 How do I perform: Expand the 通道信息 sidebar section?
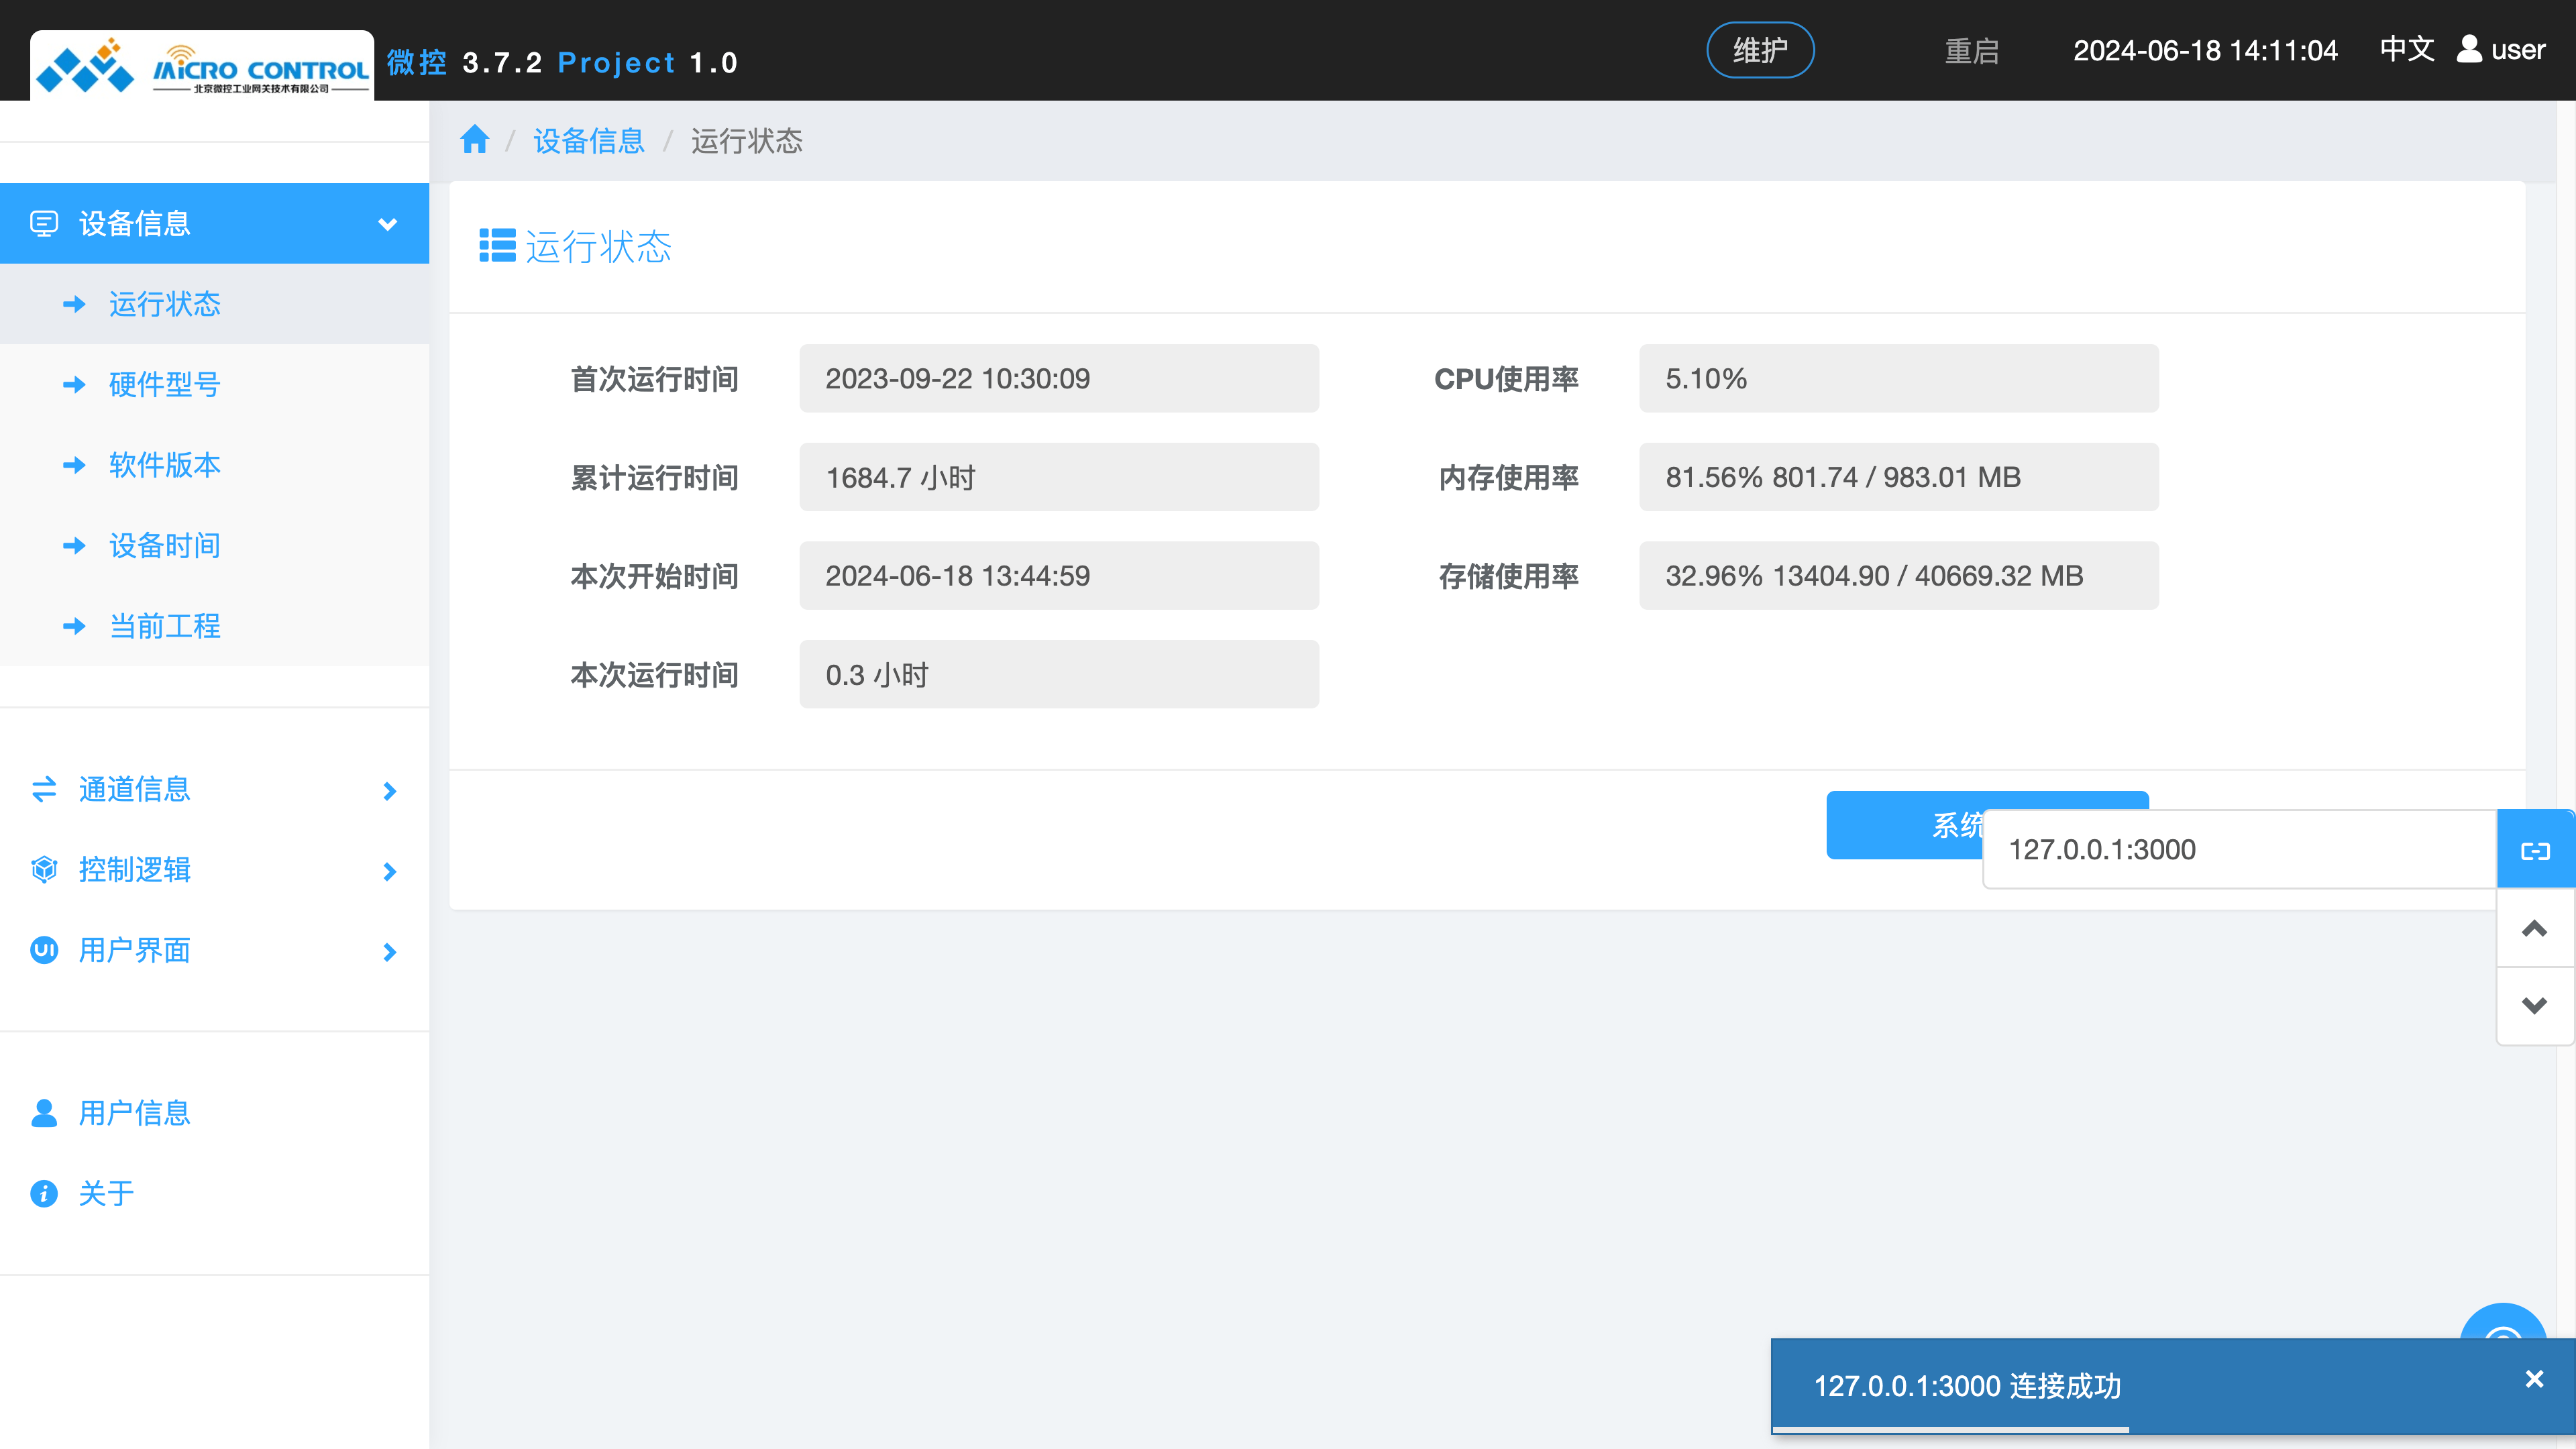(x=389, y=790)
